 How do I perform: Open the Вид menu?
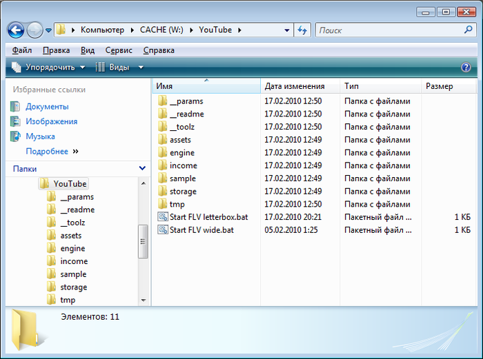click(88, 50)
